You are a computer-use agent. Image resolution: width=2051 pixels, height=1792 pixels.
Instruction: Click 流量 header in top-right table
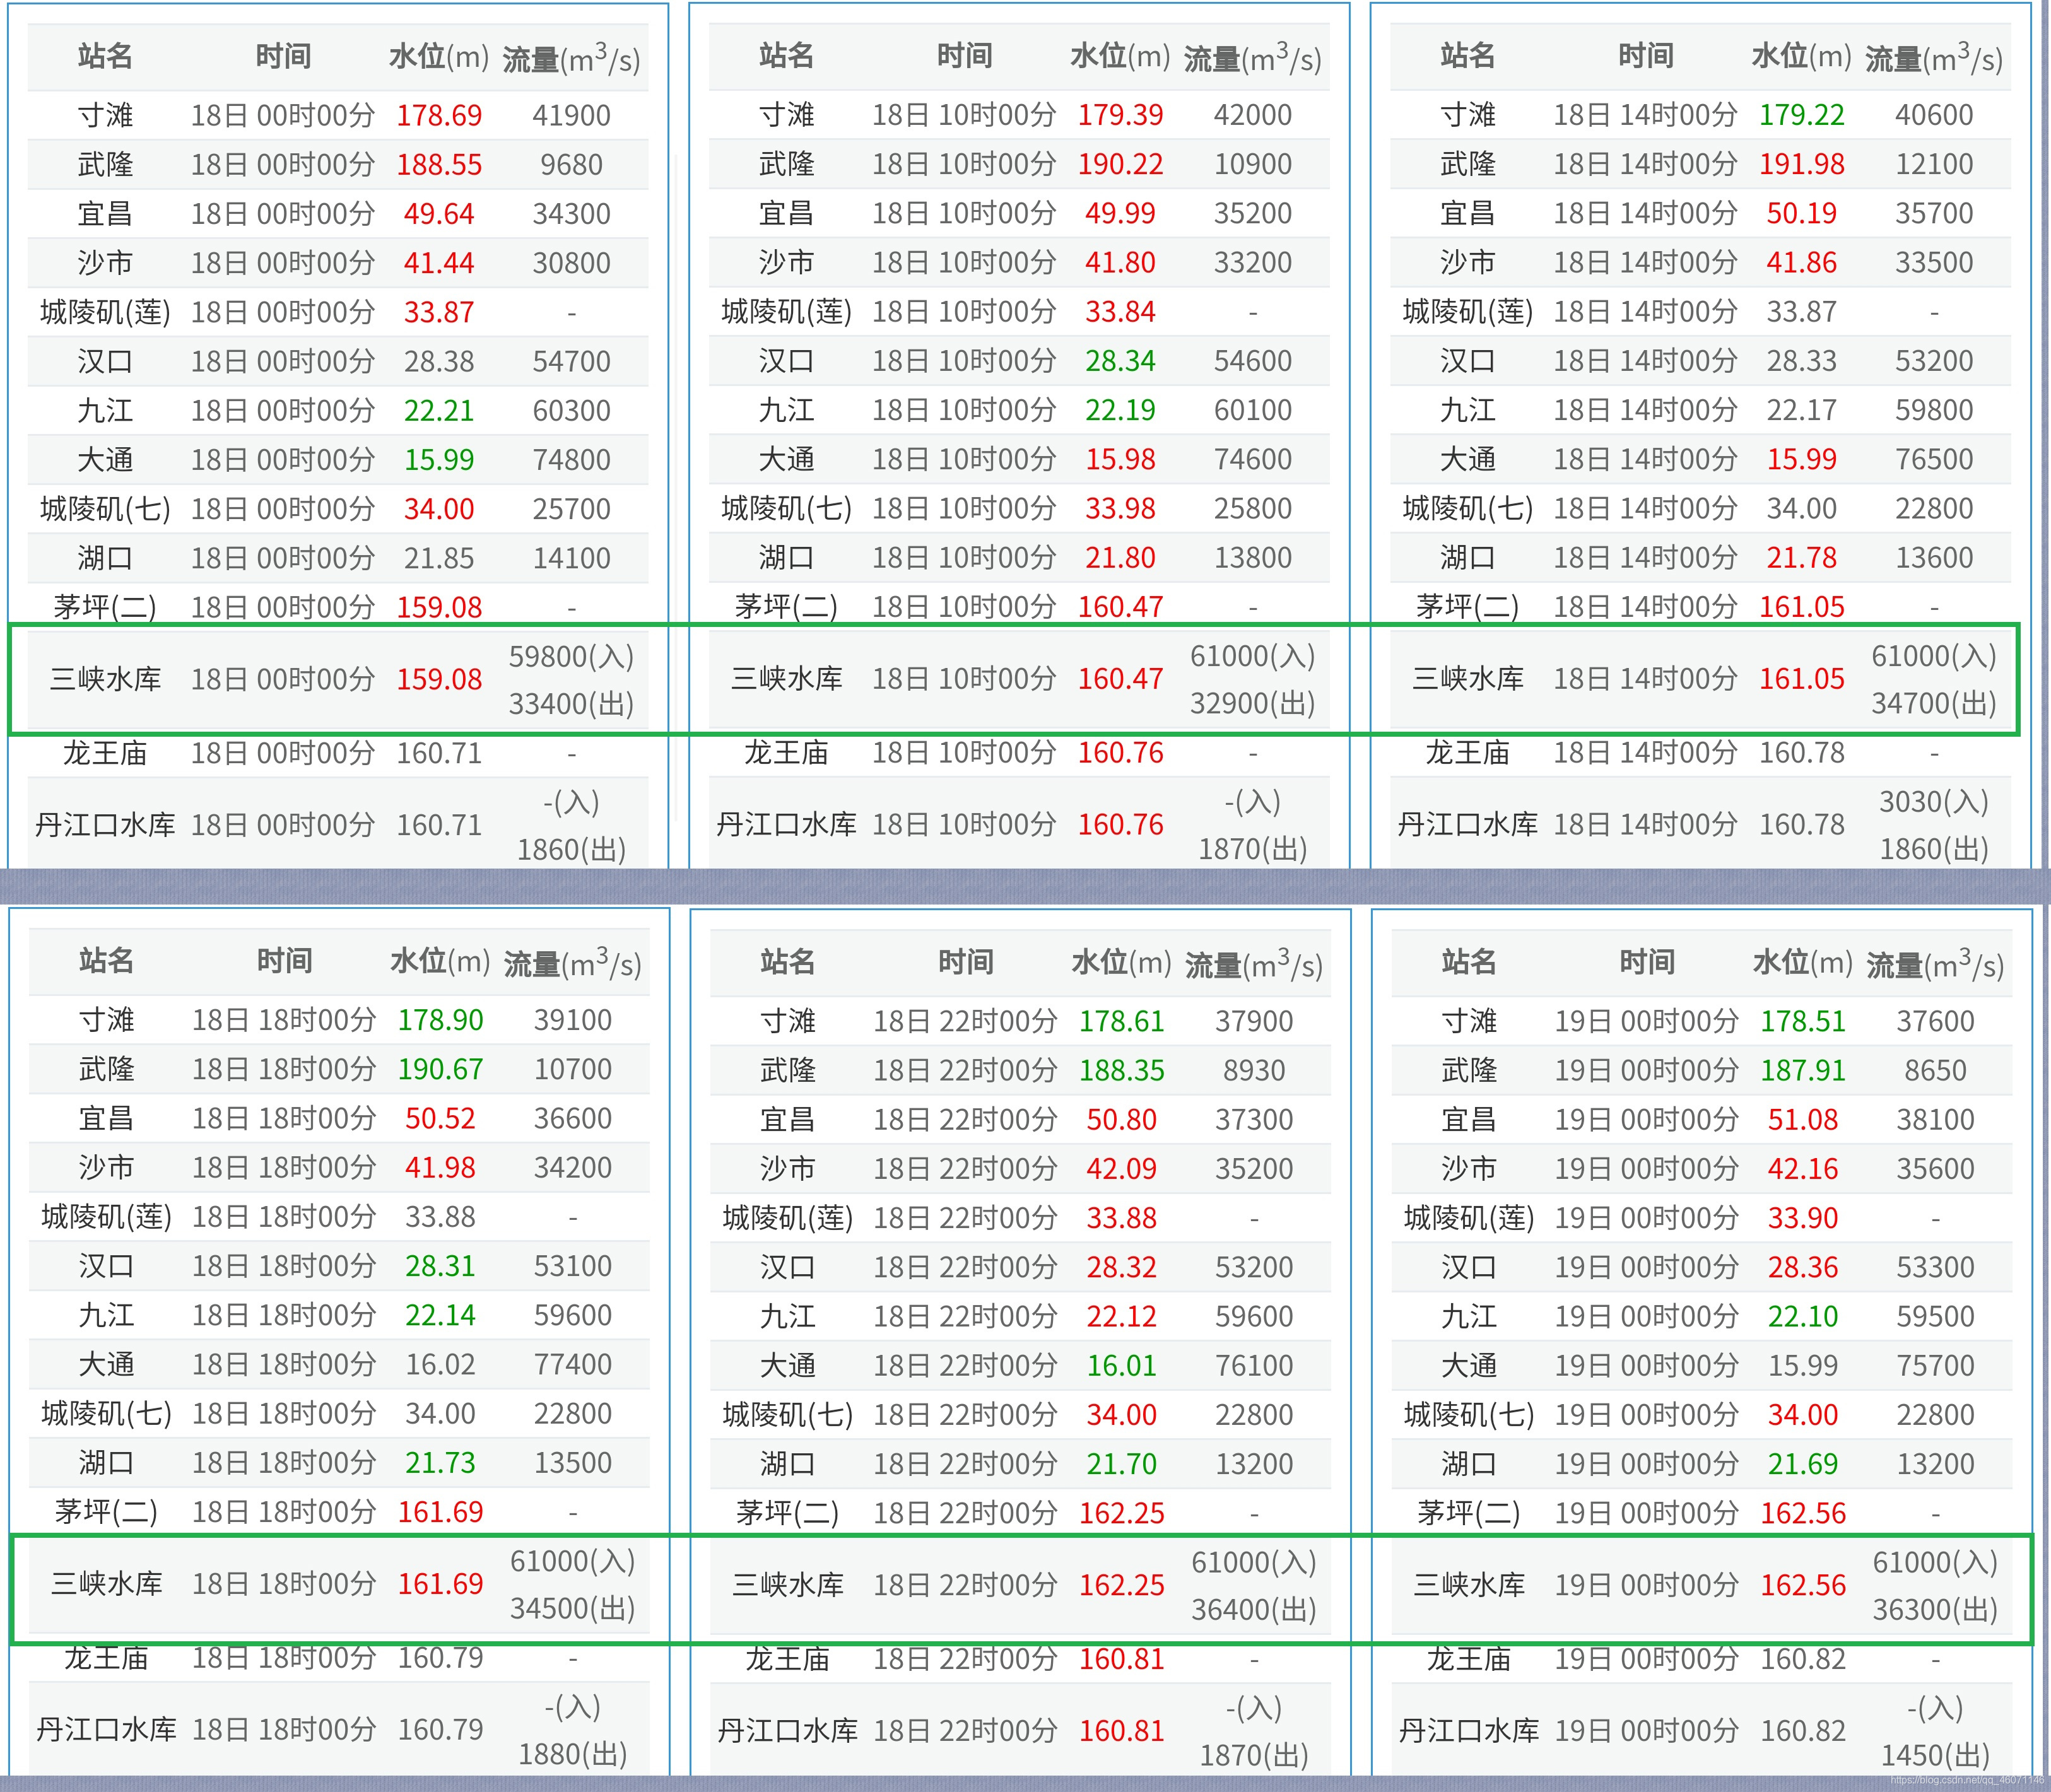1933,59
